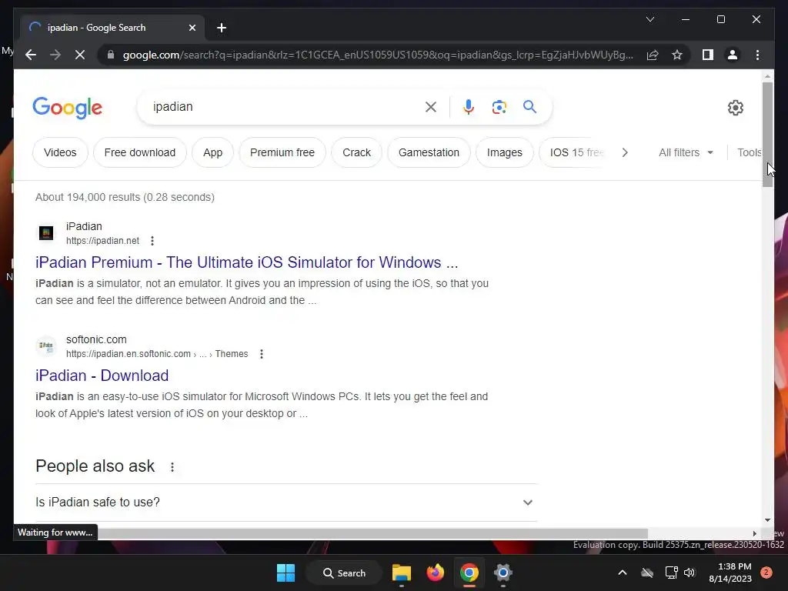
Task: Launch Firefox from taskbar
Action: click(x=436, y=573)
